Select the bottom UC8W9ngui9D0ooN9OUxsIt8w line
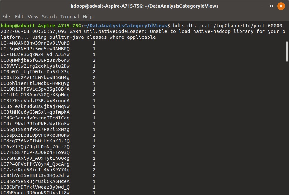289x195 pixels. 36,192
